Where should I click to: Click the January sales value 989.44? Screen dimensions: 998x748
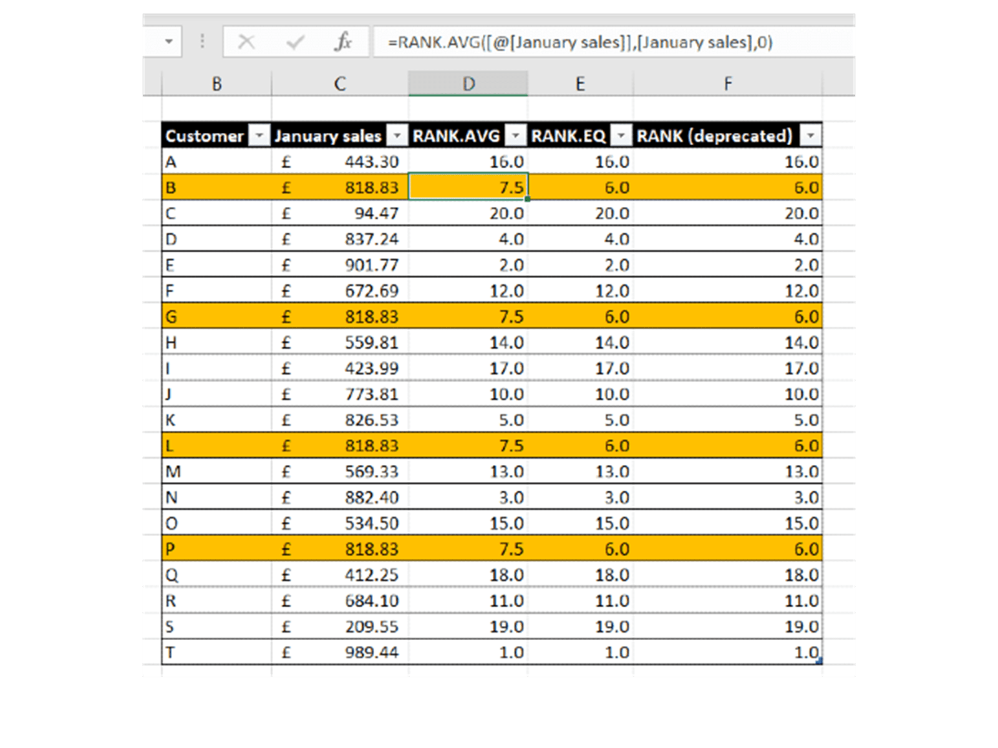[371, 652]
